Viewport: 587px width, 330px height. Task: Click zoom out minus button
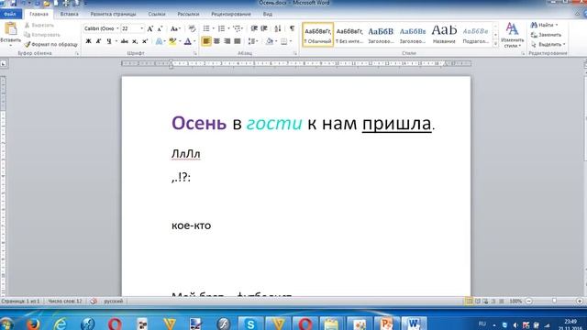click(x=529, y=301)
